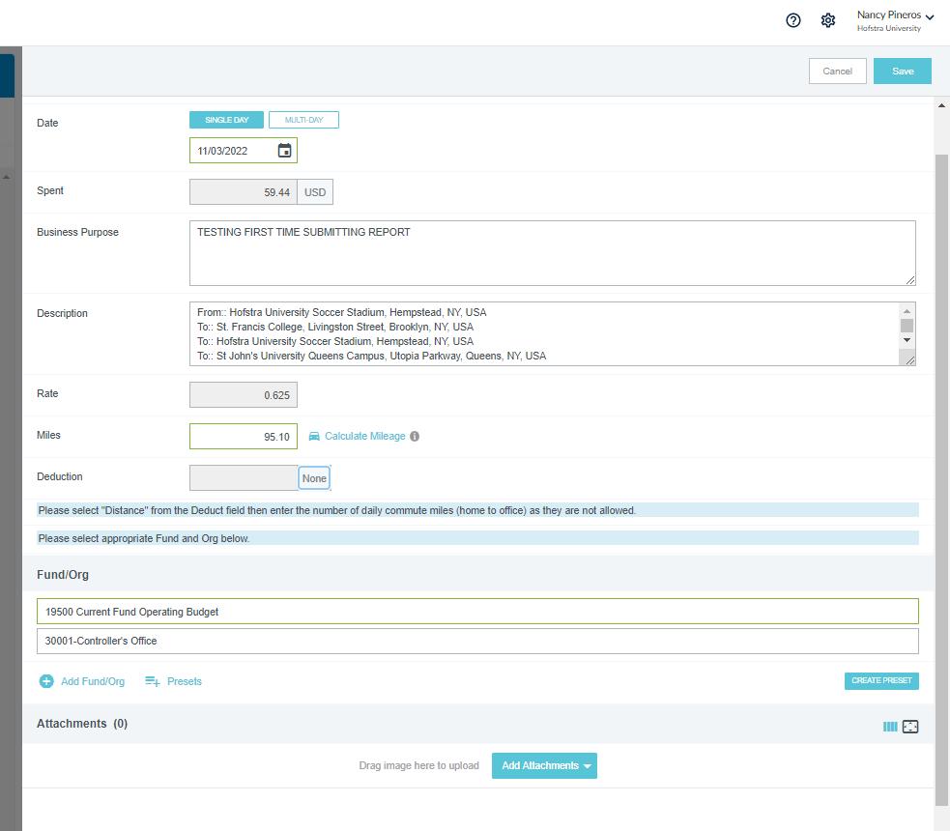
Task: Click the car icon beside Calculate Mileage
Action: 314,436
